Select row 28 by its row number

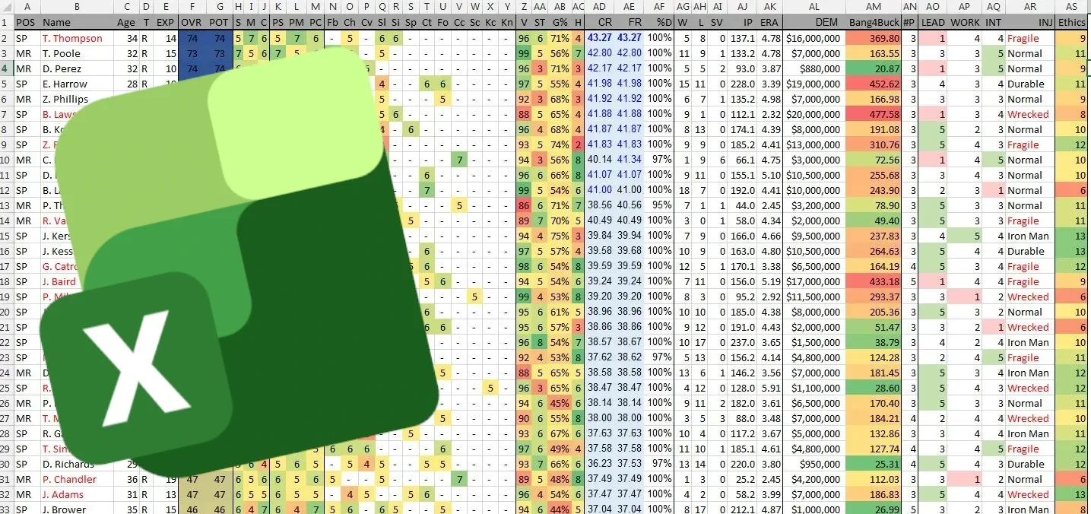tap(6, 433)
